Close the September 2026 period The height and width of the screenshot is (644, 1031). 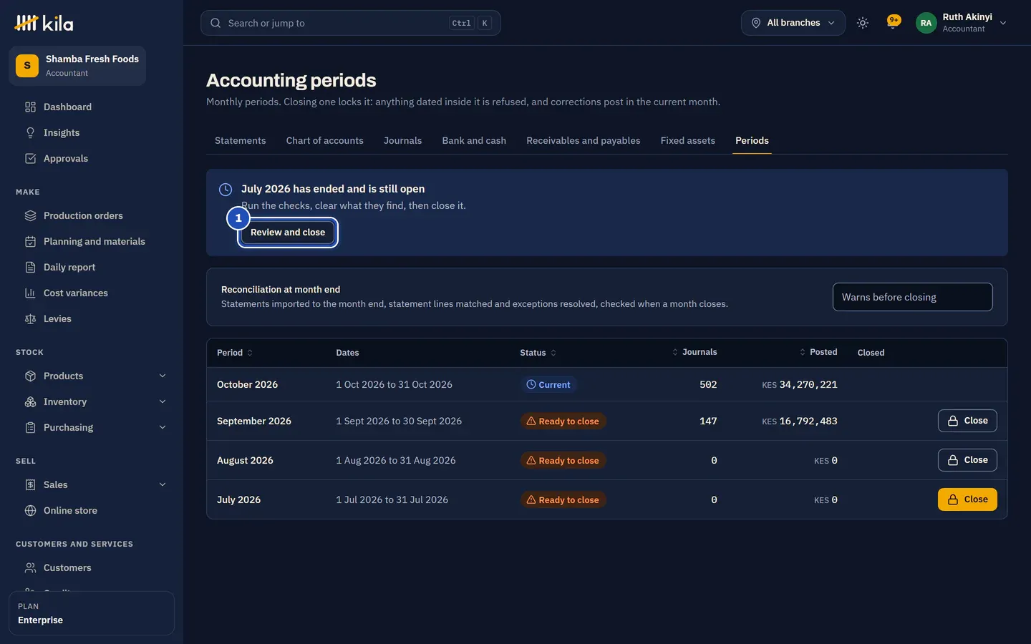point(967,421)
